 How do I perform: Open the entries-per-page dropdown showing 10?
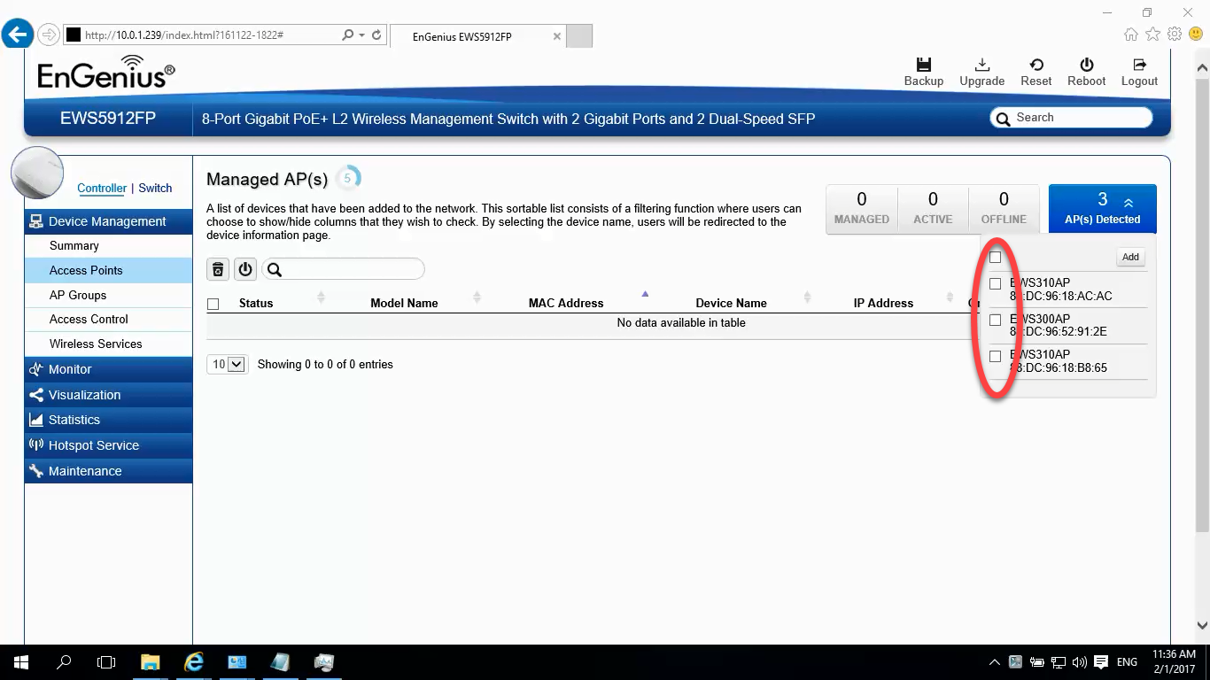coord(227,364)
